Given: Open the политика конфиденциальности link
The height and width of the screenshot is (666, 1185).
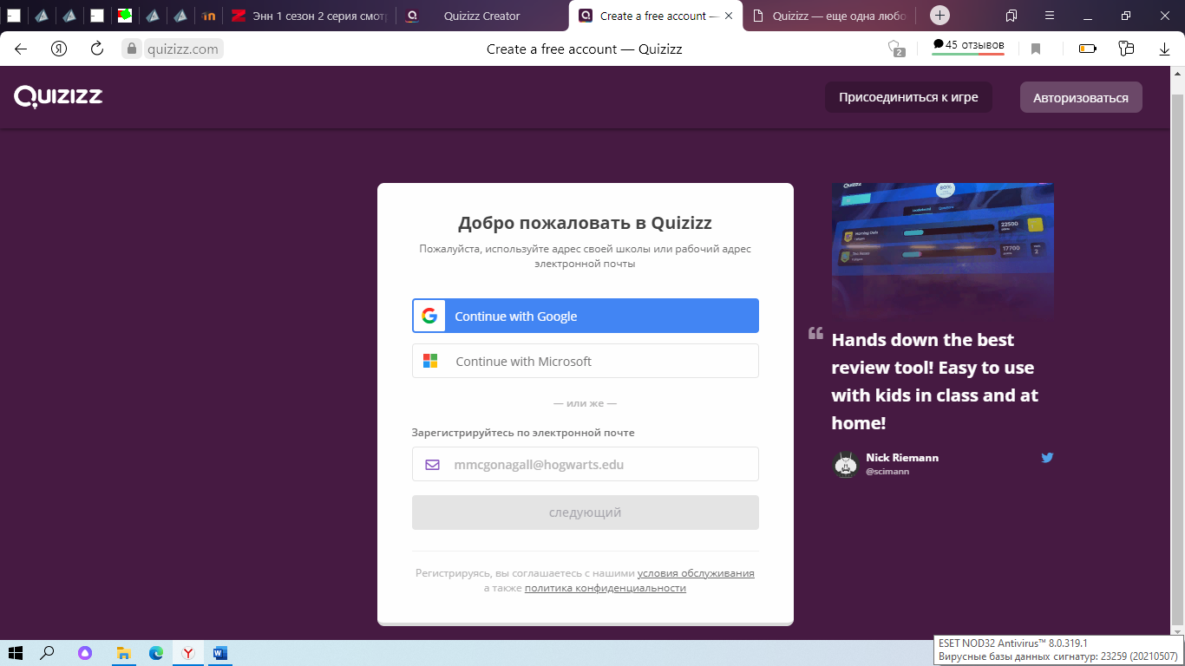Looking at the screenshot, I should tap(606, 588).
